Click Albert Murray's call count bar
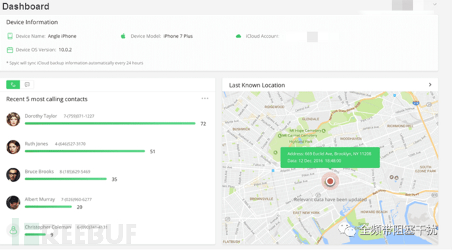 (48, 207)
